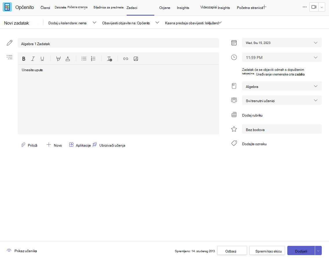This screenshot has height=258, width=329.
Task: Click the Dodijeli button
Action: [x=301, y=251]
